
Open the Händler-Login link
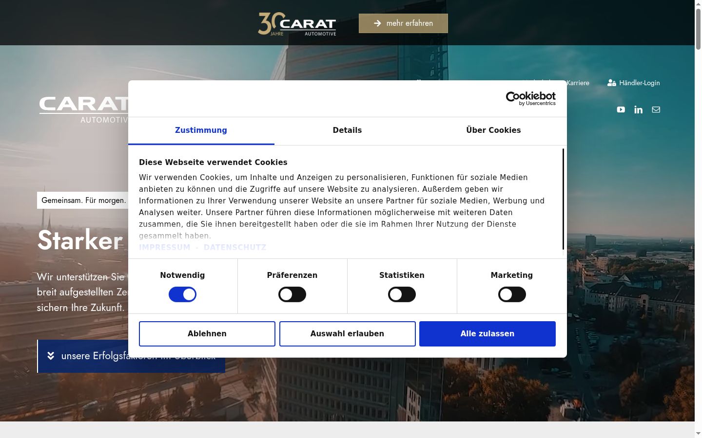[x=634, y=83]
